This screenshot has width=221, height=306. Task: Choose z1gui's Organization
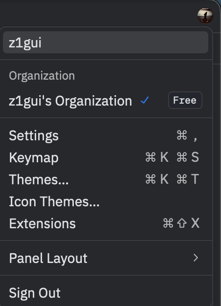(106, 101)
